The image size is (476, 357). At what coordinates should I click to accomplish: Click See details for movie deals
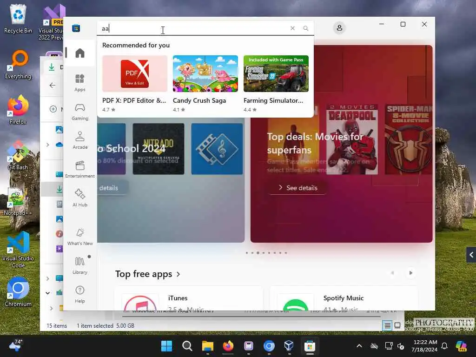(x=298, y=188)
